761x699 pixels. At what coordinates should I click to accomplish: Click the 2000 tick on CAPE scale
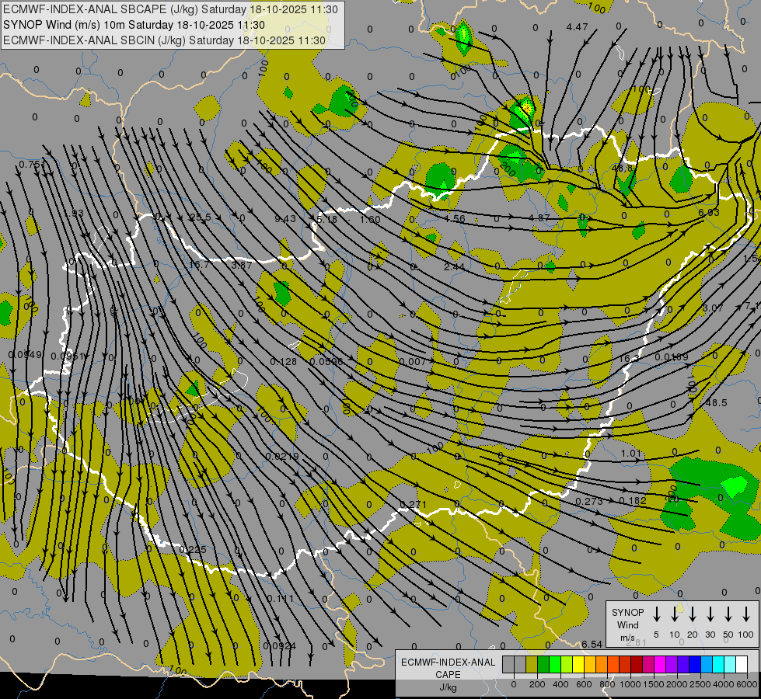point(677,684)
